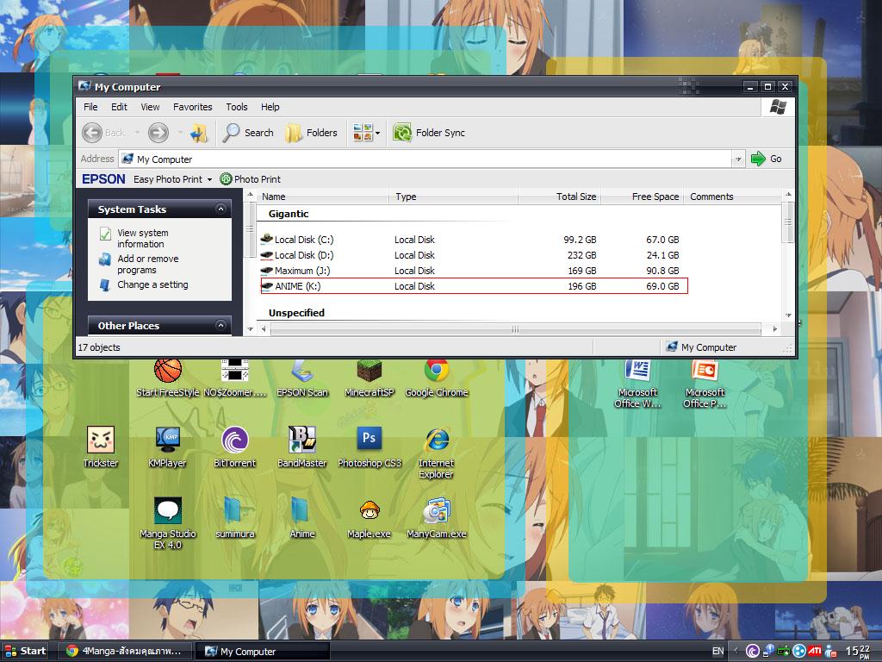
Task: Launch Folder Sync from toolbar
Action: 429,133
